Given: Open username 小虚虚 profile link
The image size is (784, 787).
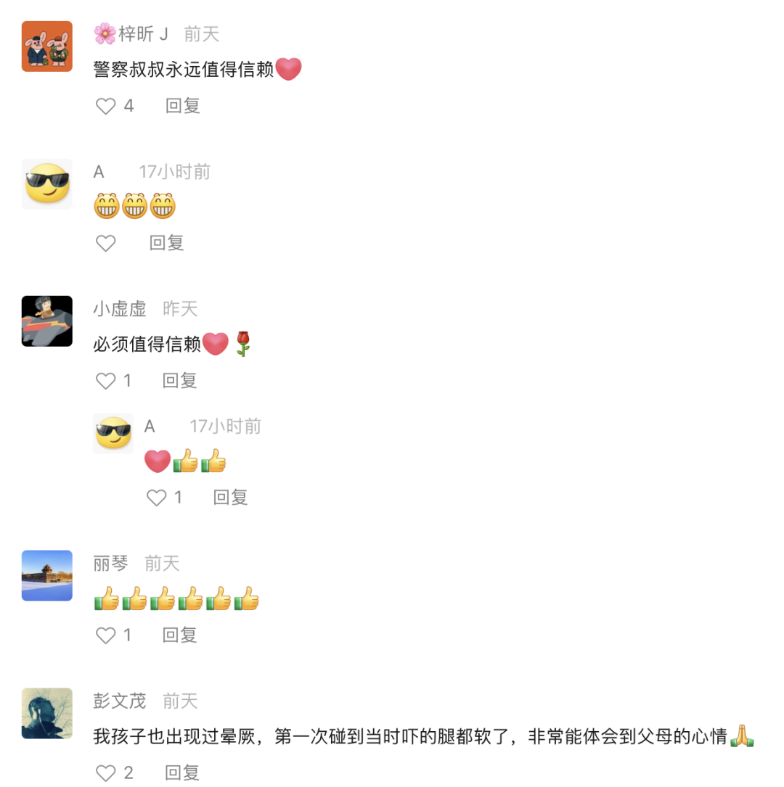Looking at the screenshot, I should point(120,309).
